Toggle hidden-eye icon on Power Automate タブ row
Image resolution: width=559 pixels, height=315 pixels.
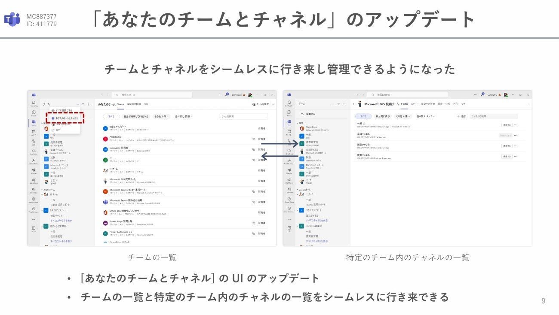point(253,233)
